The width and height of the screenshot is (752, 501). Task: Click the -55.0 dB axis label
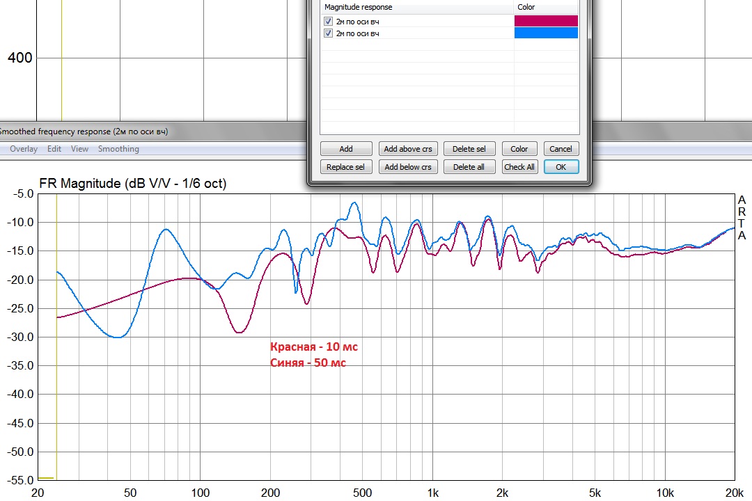pyautogui.click(x=20, y=480)
